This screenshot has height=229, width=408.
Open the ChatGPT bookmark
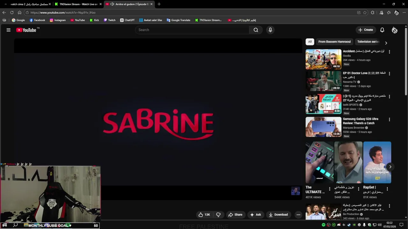127,20
